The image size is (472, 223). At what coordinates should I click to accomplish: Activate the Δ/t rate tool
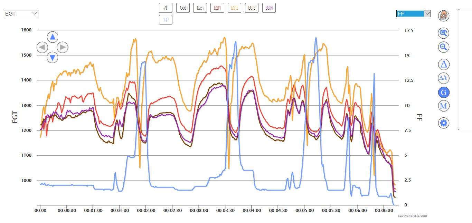[444, 78]
